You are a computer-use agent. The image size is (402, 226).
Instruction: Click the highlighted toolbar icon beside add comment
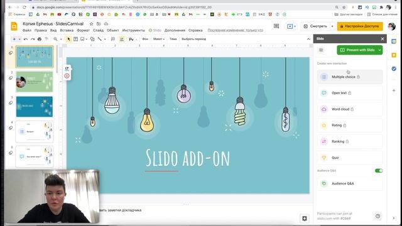coord(122,39)
